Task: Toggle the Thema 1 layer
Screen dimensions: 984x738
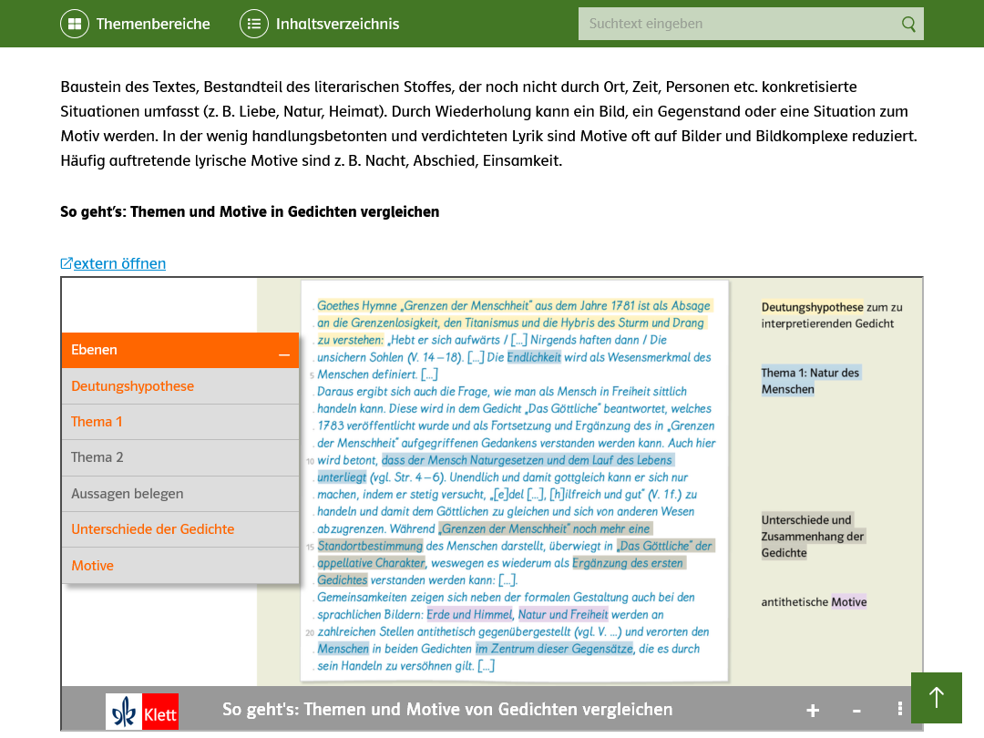Action: point(180,422)
